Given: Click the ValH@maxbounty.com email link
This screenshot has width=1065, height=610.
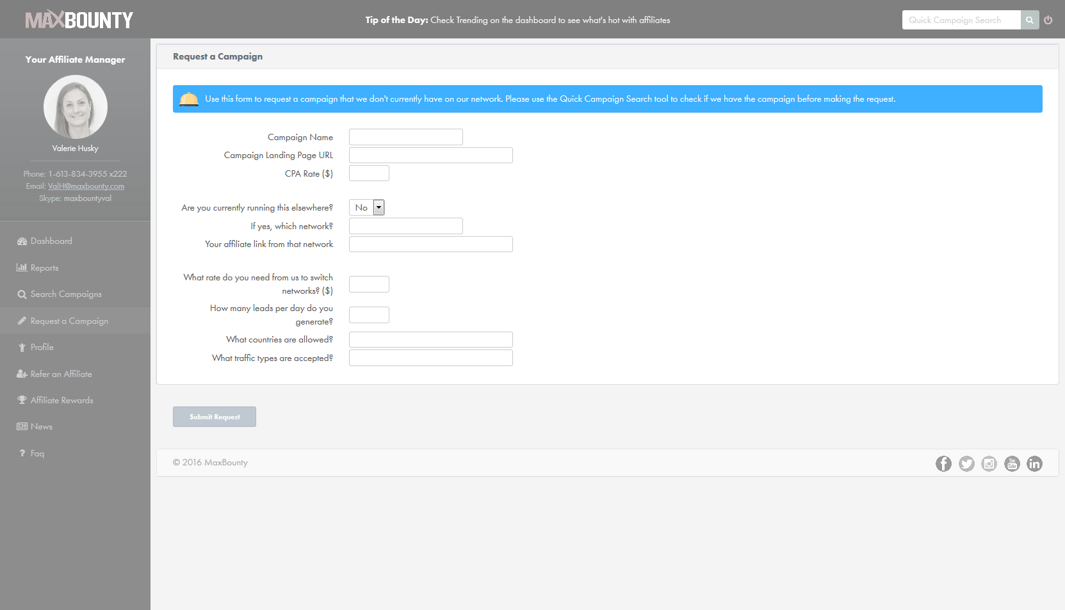Looking at the screenshot, I should (x=86, y=186).
